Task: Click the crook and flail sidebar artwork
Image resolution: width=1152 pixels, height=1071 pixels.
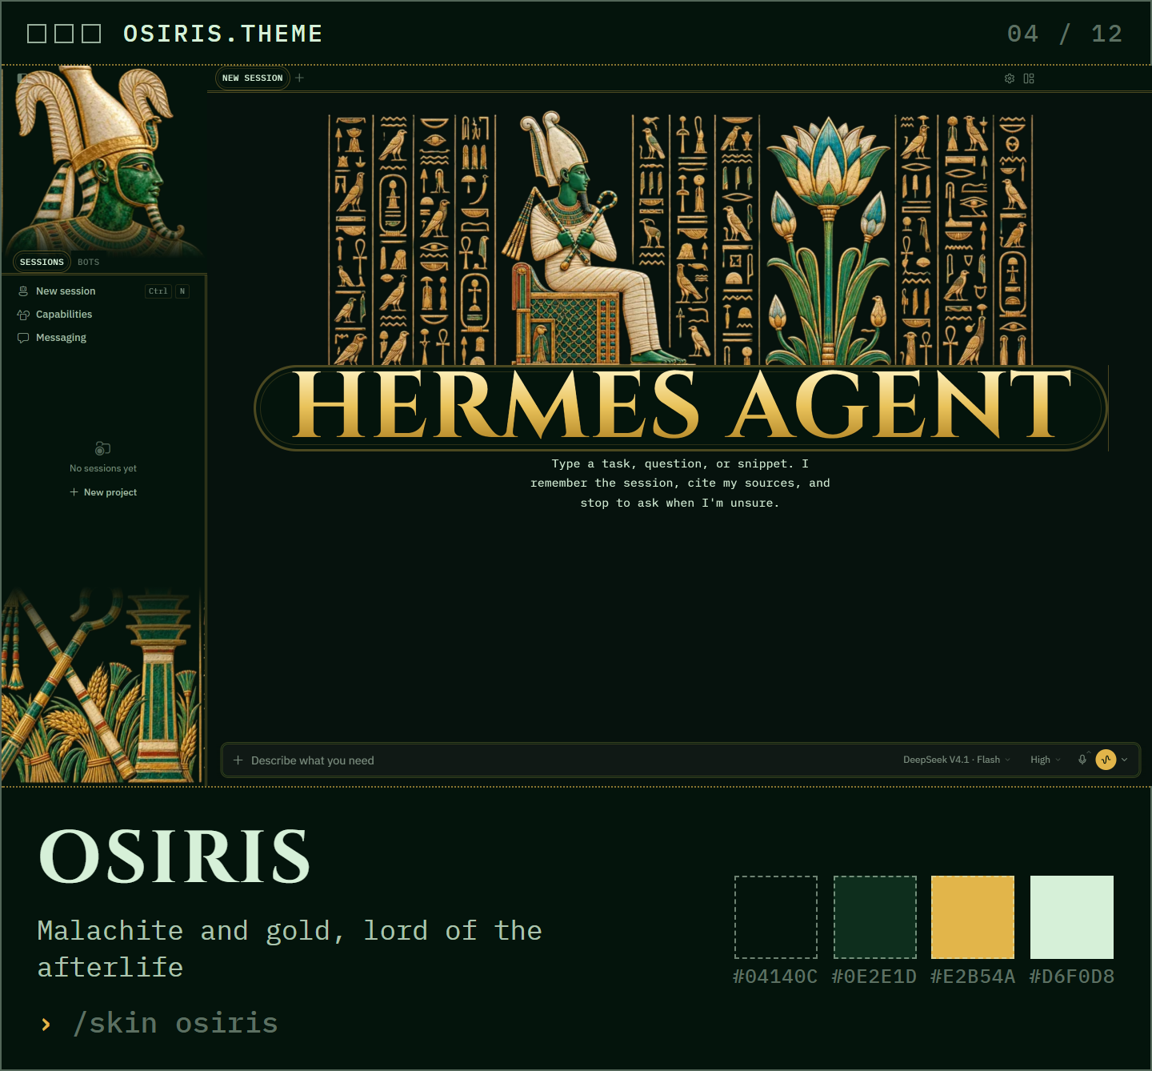Action: (102, 685)
